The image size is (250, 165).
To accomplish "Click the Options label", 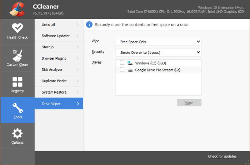I will click(x=17, y=143).
